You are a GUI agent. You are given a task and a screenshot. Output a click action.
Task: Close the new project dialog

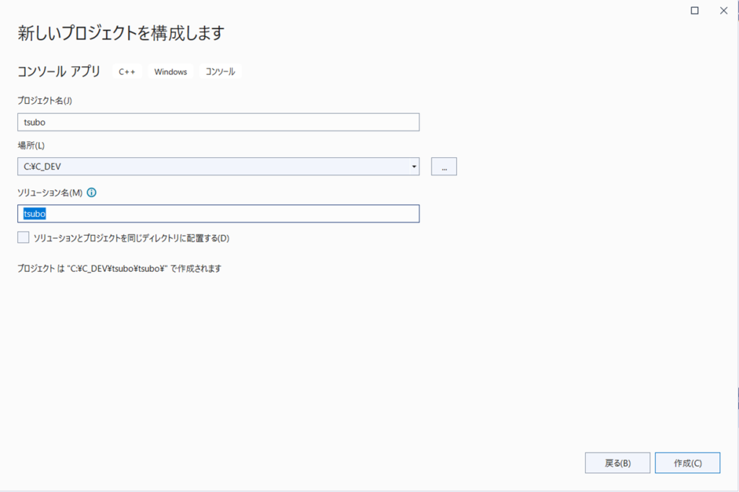coord(723,11)
